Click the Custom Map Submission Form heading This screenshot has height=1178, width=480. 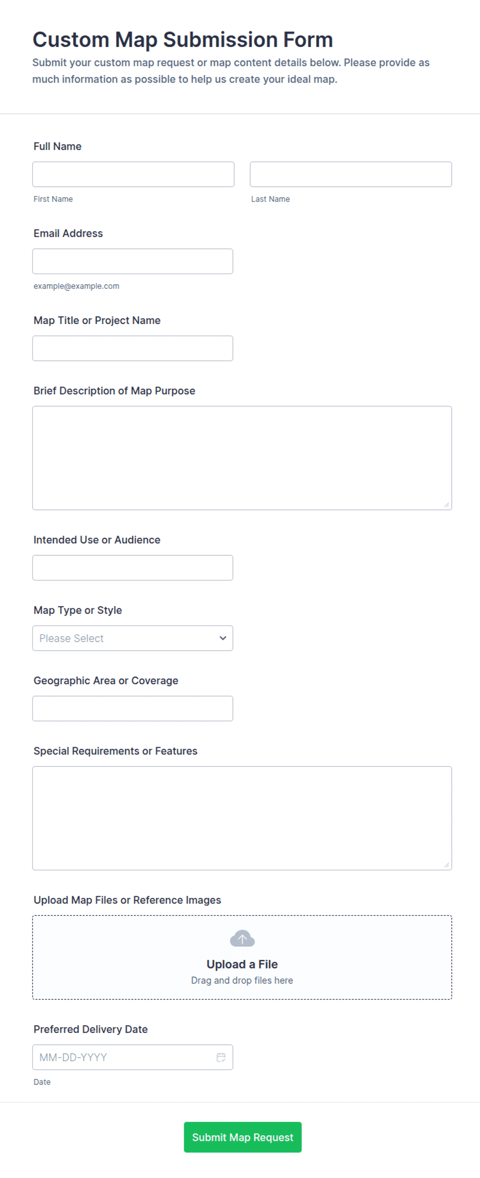point(183,40)
